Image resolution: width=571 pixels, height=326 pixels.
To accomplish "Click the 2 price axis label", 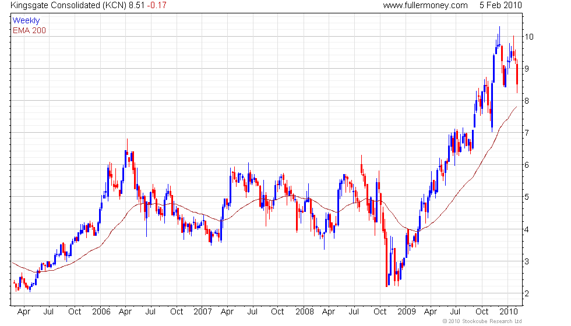I will coord(527,293).
